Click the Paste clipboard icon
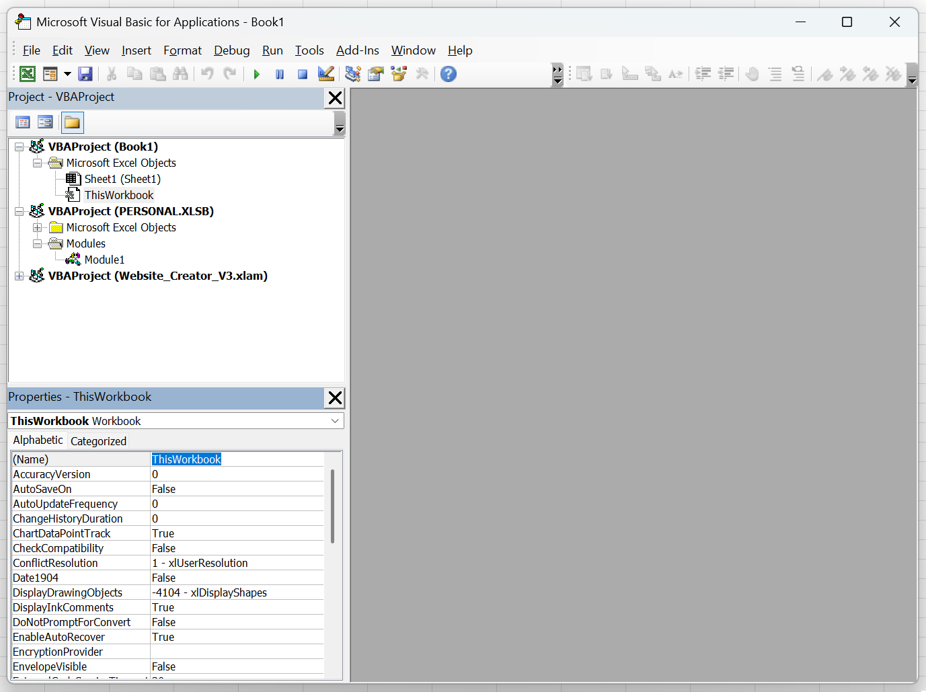This screenshot has height=692, width=926. click(157, 74)
